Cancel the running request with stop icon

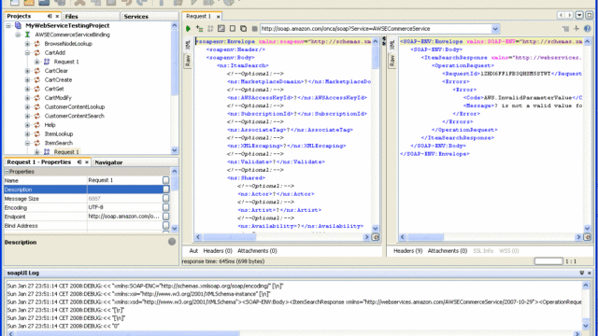pos(254,29)
